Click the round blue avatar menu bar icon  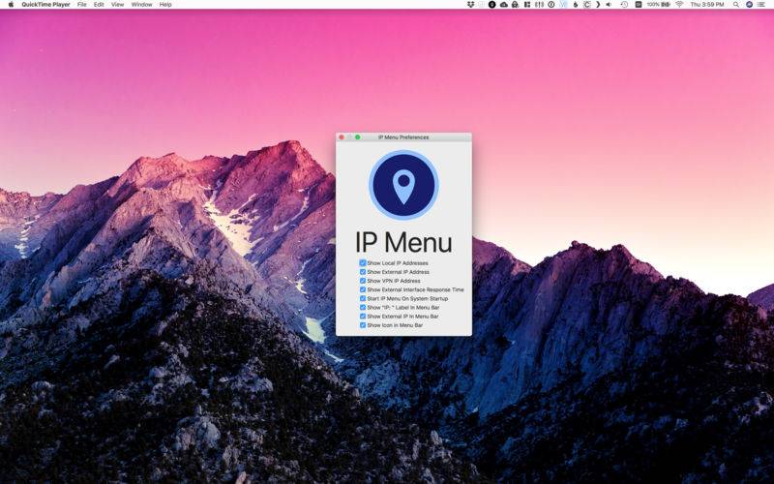pos(749,5)
